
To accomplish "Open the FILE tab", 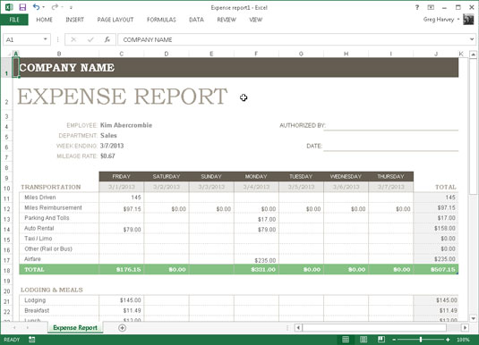I will tap(14, 20).
